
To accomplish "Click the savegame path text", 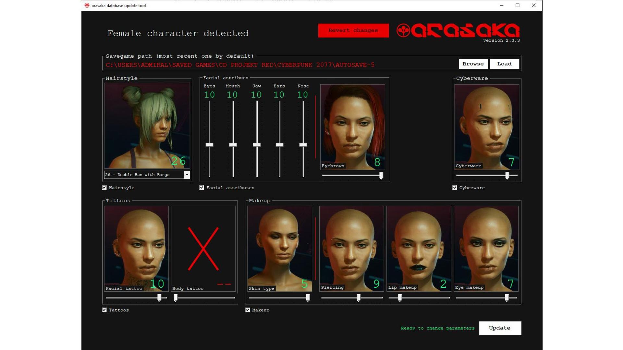I will click(x=240, y=65).
